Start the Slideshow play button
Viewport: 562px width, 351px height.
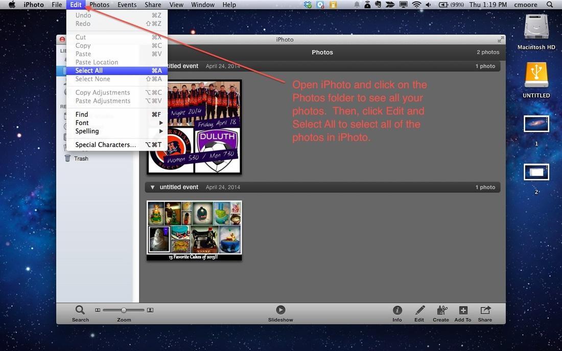pos(280,310)
